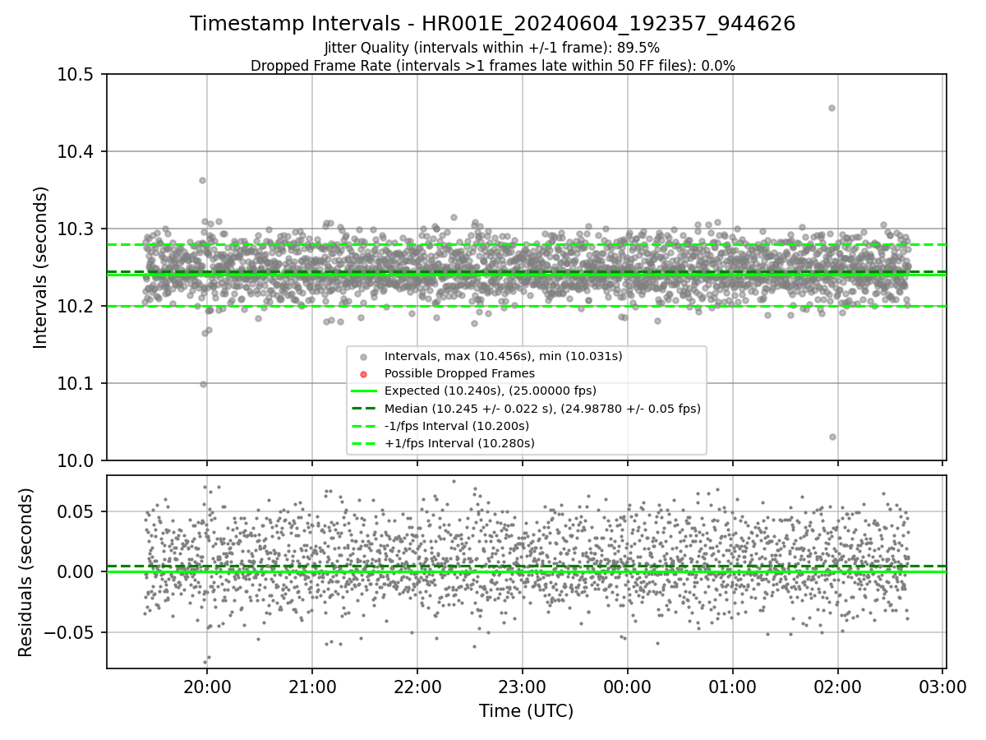Click the 'Dropped Frame Rate' 0.0% subtitle line
The width and height of the screenshot is (986, 740).
[x=493, y=66]
